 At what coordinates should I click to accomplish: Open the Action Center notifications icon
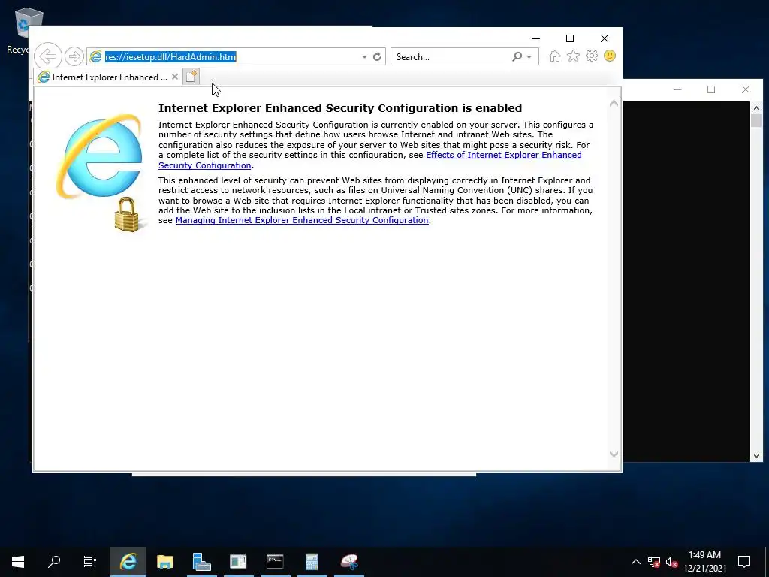744,562
